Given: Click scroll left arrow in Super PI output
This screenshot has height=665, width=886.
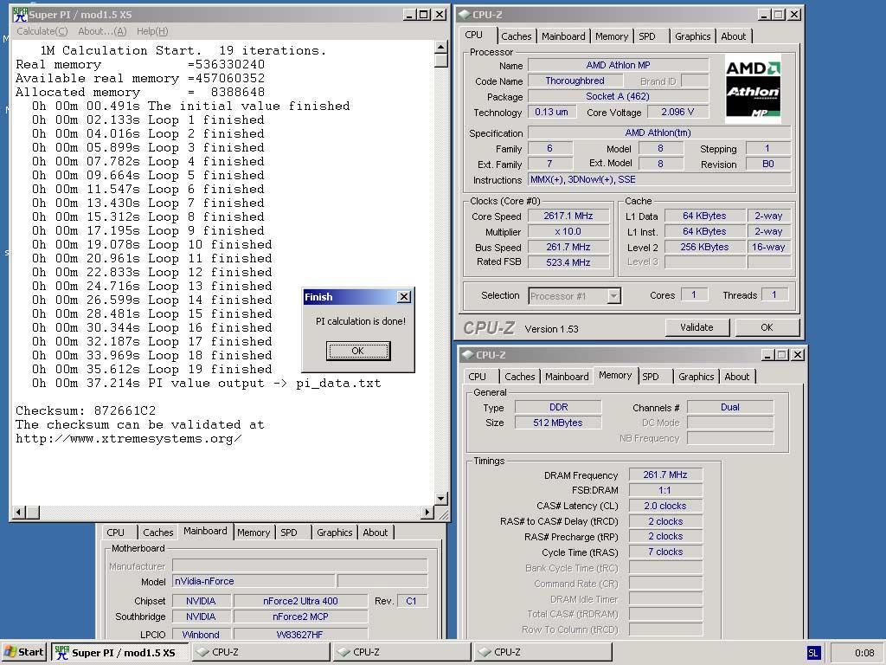Looking at the screenshot, I should tap(19, 513).
